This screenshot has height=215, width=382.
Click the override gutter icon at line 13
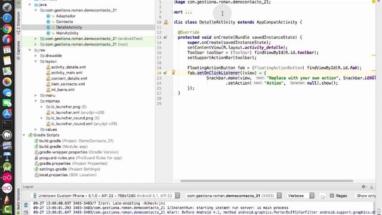(165, 37)
